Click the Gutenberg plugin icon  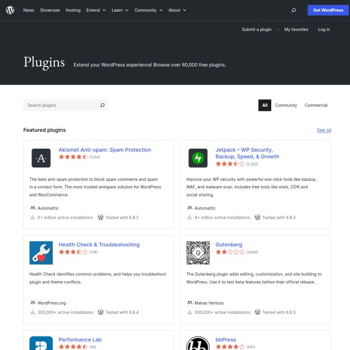coord(198,253)
